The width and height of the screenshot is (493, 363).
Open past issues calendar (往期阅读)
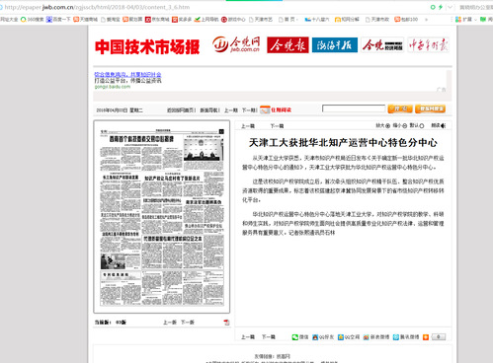(x=276, y=109)
